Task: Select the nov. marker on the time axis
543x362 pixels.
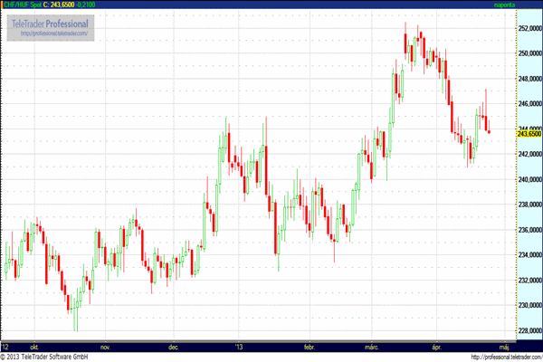Action: [104, 346]
